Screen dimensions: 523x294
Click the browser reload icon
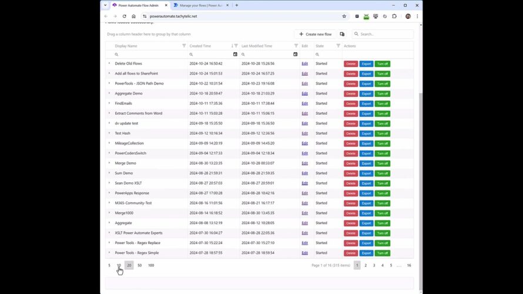tap(124, 16)
